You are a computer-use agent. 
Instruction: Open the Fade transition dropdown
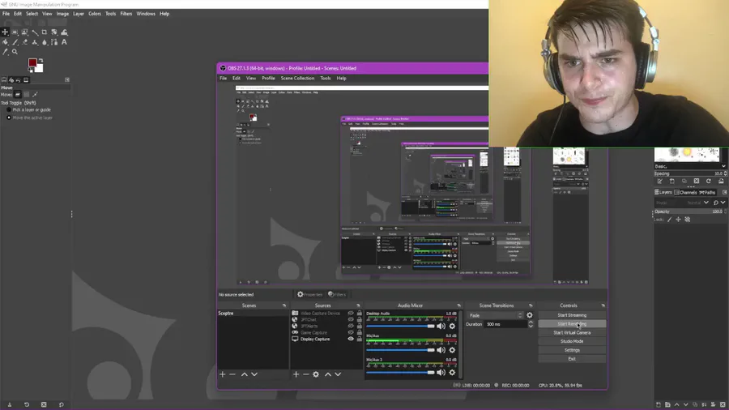(496, 315)
